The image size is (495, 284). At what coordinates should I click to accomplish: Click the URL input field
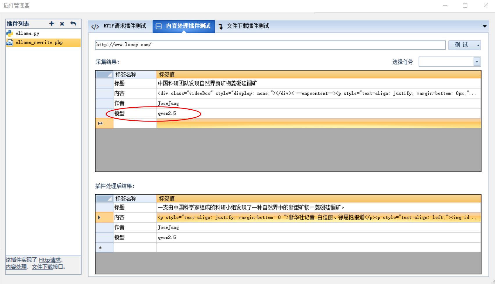coord(270,45)
